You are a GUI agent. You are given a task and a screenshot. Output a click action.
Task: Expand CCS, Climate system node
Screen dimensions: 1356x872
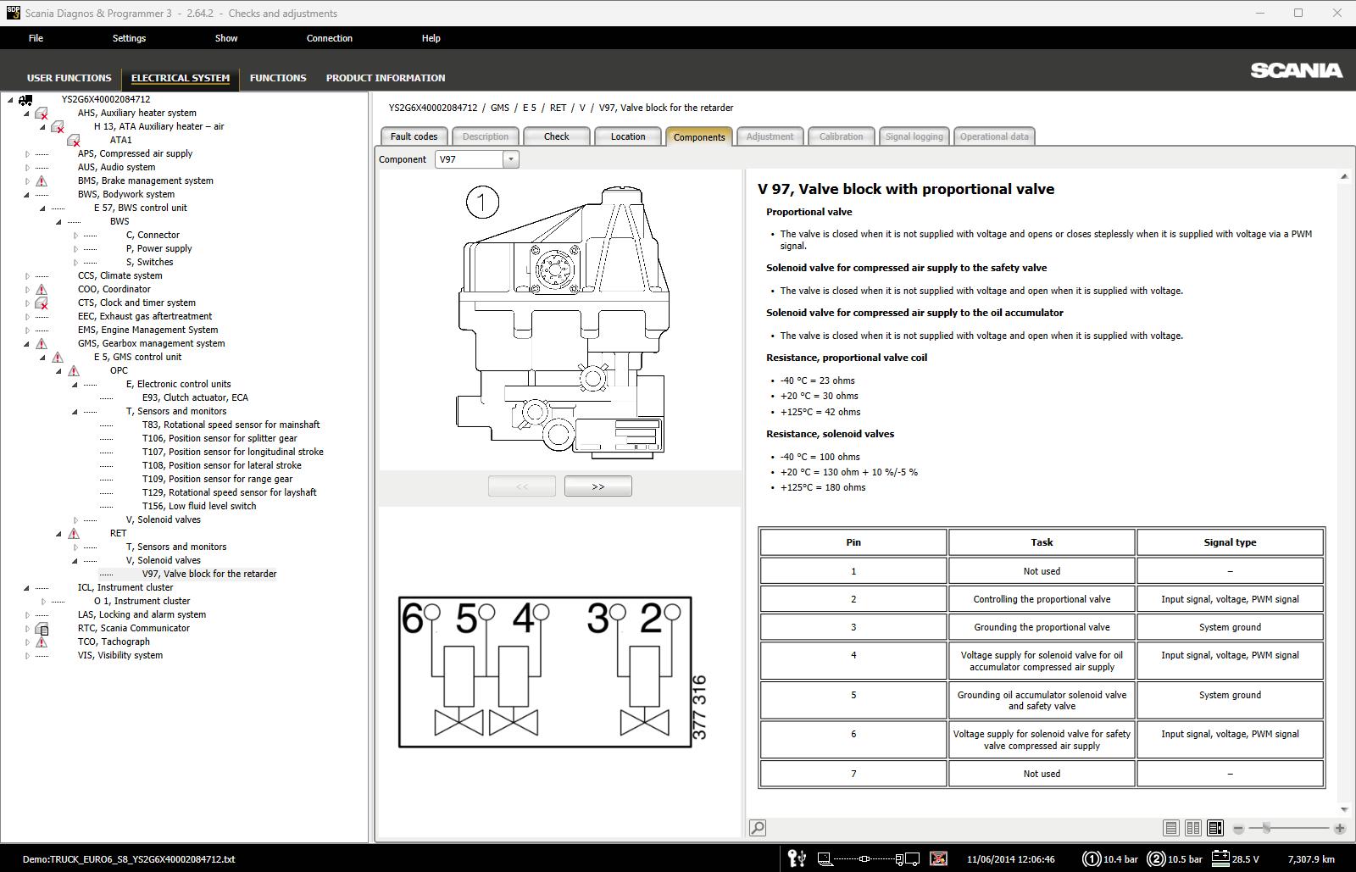[x=27, y=276]
